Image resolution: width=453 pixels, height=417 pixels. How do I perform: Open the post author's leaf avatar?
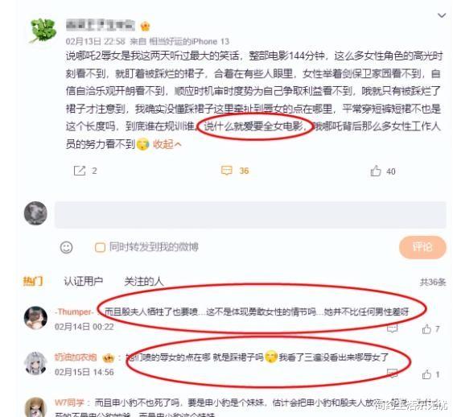(x=43, y=31)
